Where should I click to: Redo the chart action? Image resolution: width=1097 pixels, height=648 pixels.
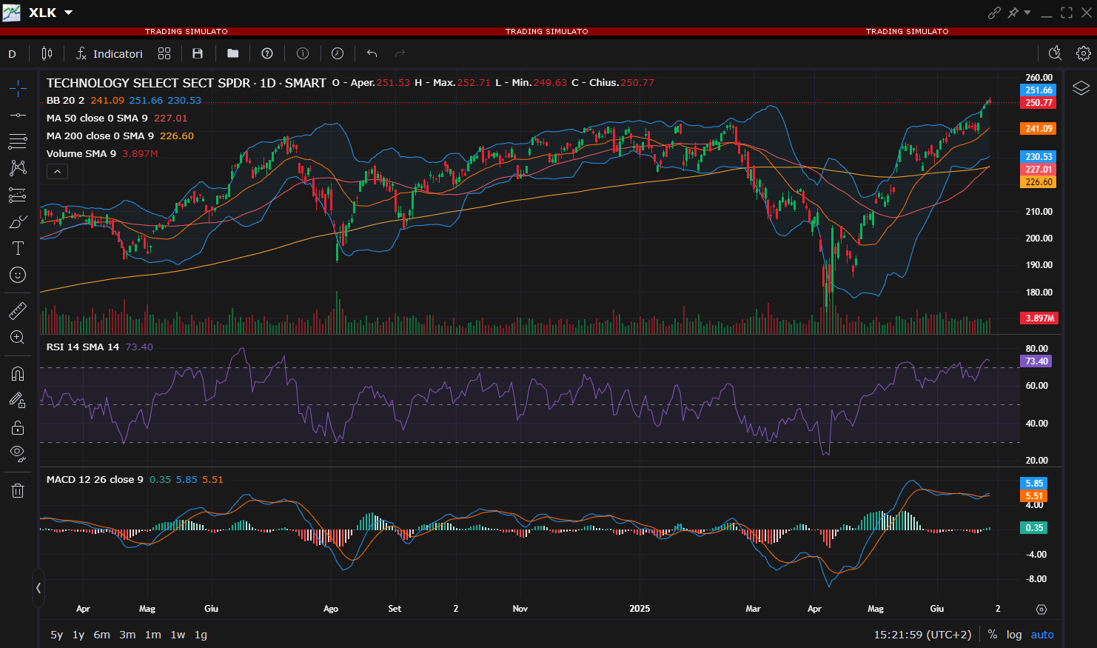(400, 53)
